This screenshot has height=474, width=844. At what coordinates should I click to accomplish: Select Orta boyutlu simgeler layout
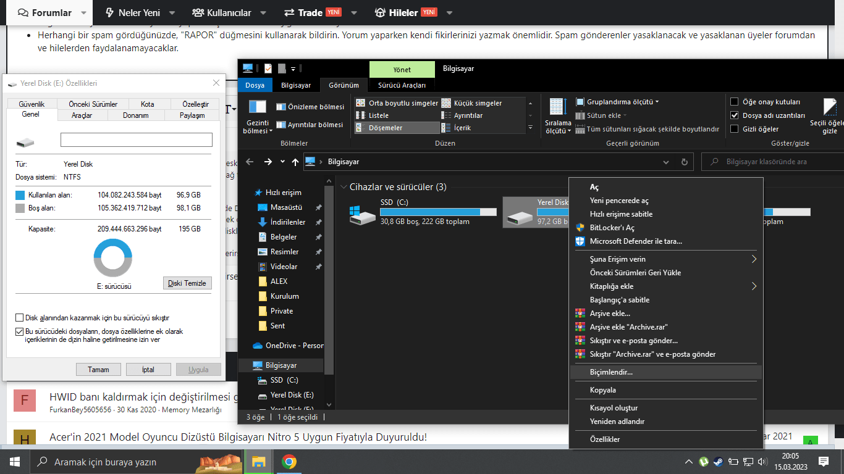tap(397, 103)
